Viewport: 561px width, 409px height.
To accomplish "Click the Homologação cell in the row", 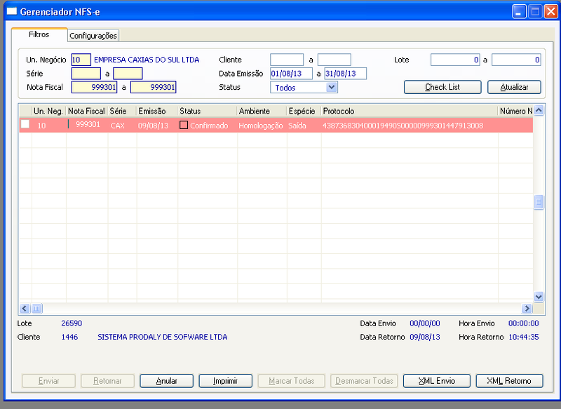I will (x=260, y=126).
